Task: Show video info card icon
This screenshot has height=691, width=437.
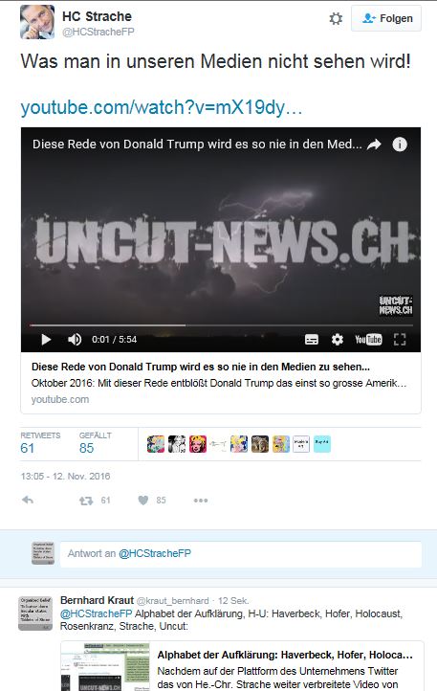Action: (x=400, y=145)
